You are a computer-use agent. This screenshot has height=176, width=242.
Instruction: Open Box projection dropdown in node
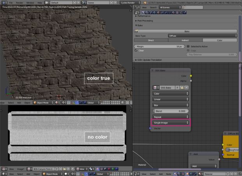click(171, 105)
